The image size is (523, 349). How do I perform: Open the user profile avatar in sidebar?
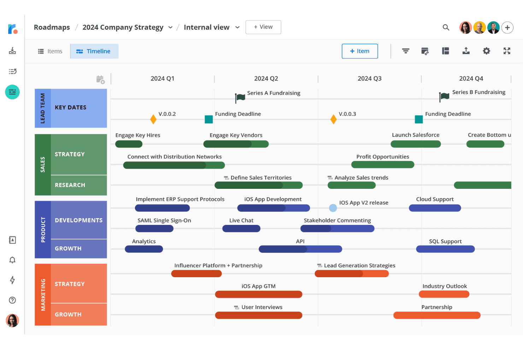click(x=12, y=320)
